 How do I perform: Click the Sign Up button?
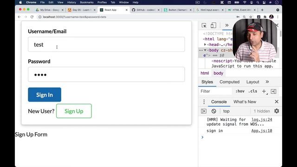[x=74, y=111]
